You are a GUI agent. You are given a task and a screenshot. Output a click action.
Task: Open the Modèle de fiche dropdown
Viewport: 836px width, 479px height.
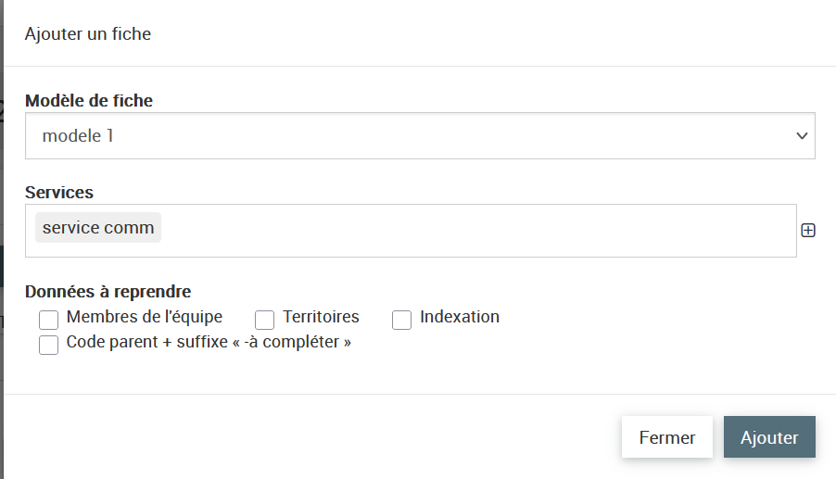[x=419, y=136]
